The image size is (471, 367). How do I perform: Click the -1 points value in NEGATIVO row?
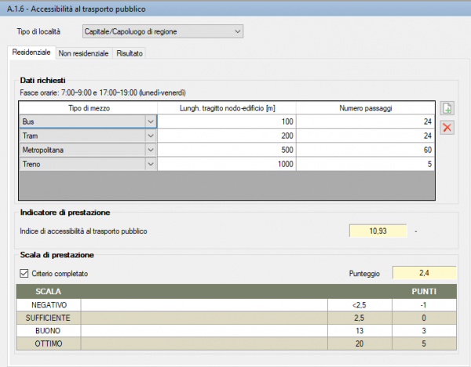(424, 305)
